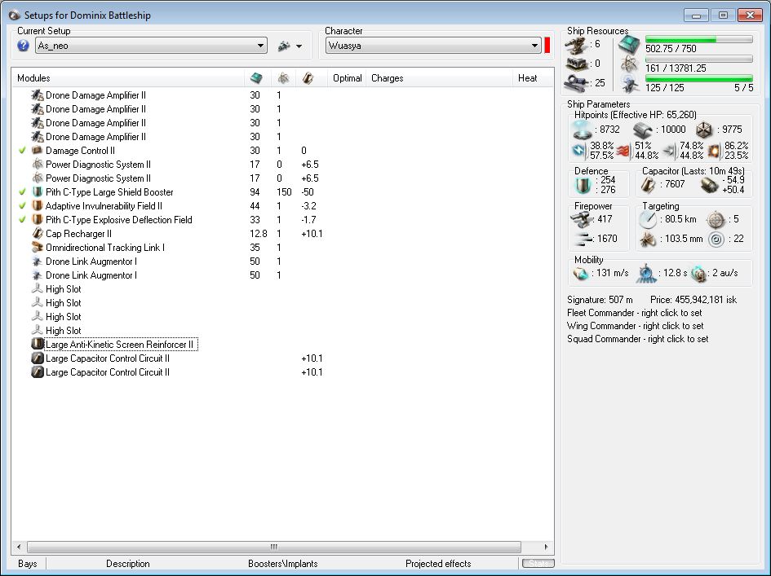Viewport: 771px width, 576px height.
Task: Open the Description tab
Action: (x=128, y=564)
